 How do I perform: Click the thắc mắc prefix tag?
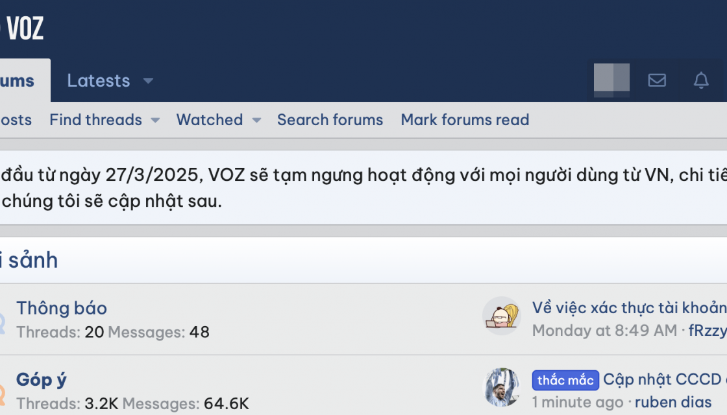click(x=565, y=380)
